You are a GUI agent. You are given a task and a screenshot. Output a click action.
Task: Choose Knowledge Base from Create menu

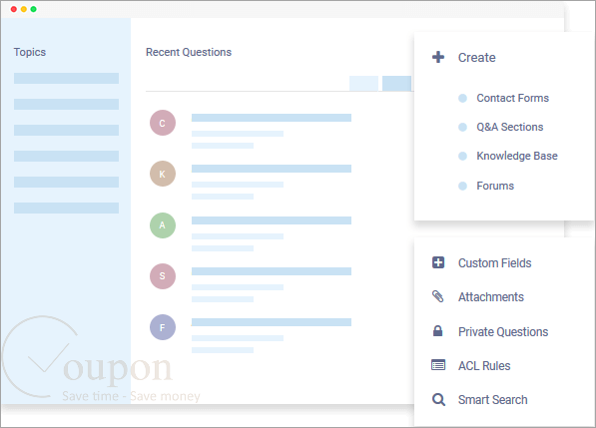tap(517, 156)
